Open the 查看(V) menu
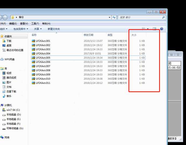This screenshot has height=145, width=186. [24, 23]
